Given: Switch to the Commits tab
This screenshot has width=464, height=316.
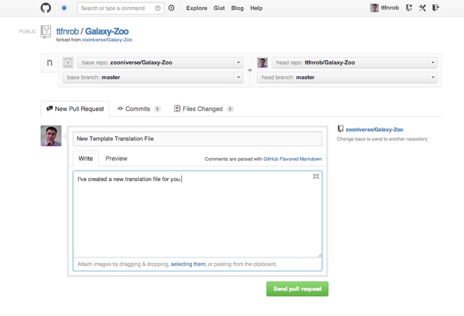Looking at the screenshot, I should 138,109.
